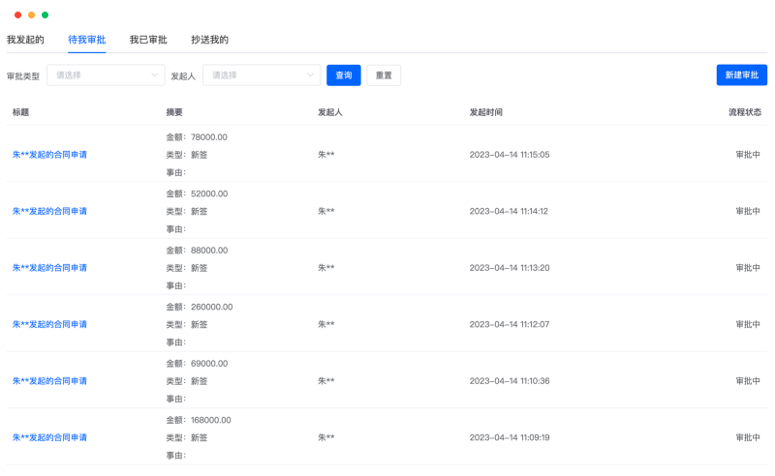Click the 查询 search button
The height and width of the screenshot is (476, 775).
pos(344,75)
